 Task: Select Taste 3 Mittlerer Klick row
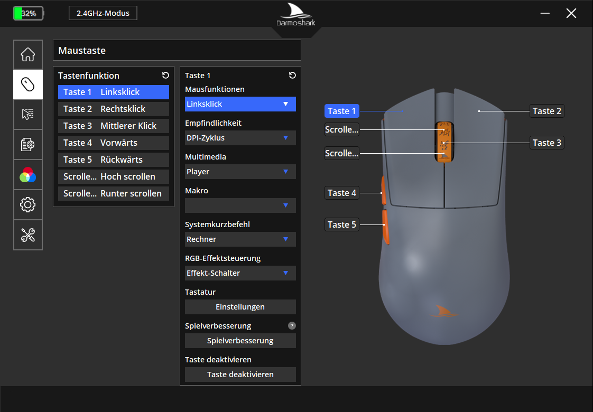(114, 126)
